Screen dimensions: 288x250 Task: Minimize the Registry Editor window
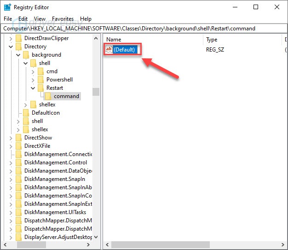click(x=235, y=7)
